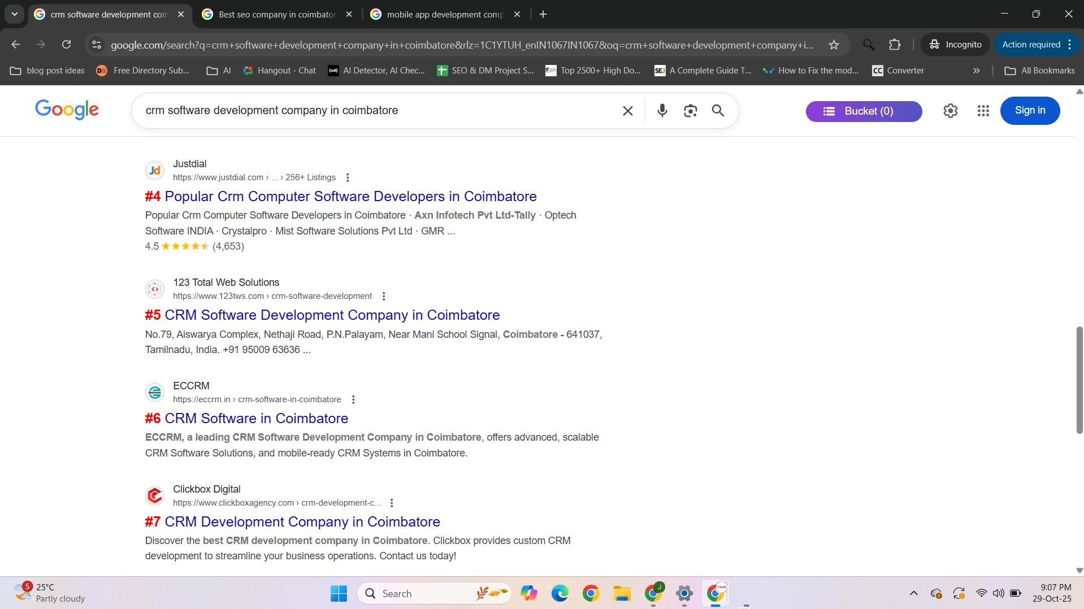
Task: Open more options for ECCRM result
Action: (x=353, y=399)
